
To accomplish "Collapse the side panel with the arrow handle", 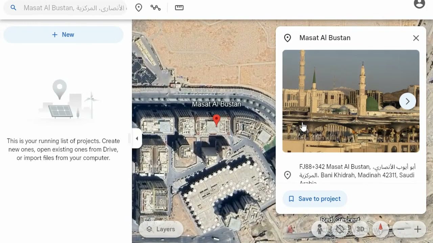I will pos(137,138).
